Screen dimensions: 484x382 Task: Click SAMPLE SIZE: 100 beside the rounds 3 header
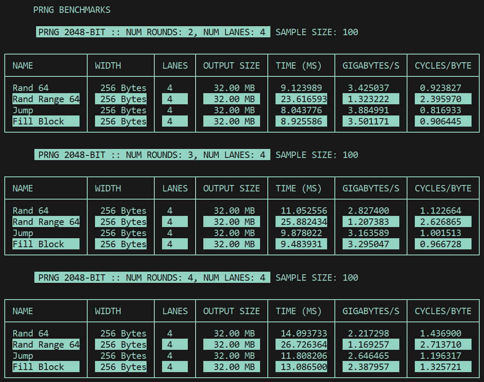point(317,155)
